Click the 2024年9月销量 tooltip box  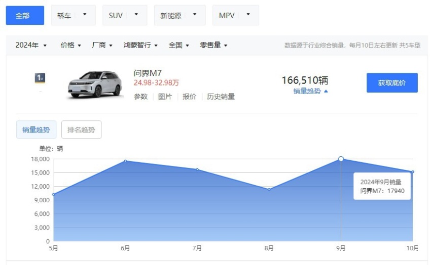click(x=382, y=186)
